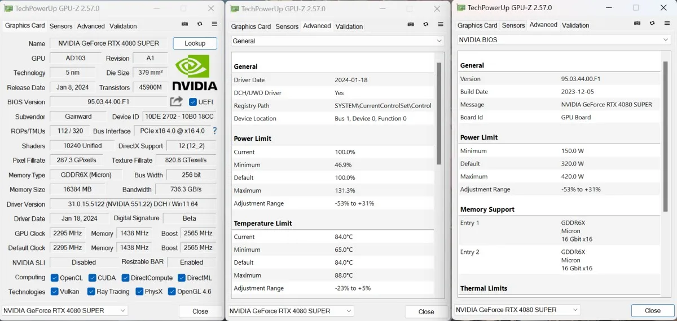Open GPU selector dropdown in right window
Viewport: 677px width, 321px height.
point(517,310)
